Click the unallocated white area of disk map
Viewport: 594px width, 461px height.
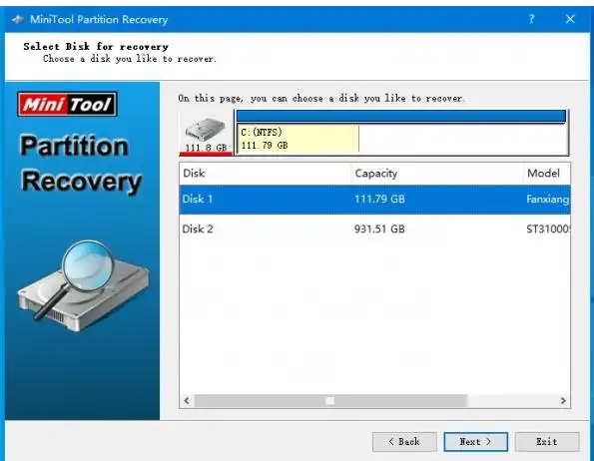pyautogui.click(x=462, y=139)
